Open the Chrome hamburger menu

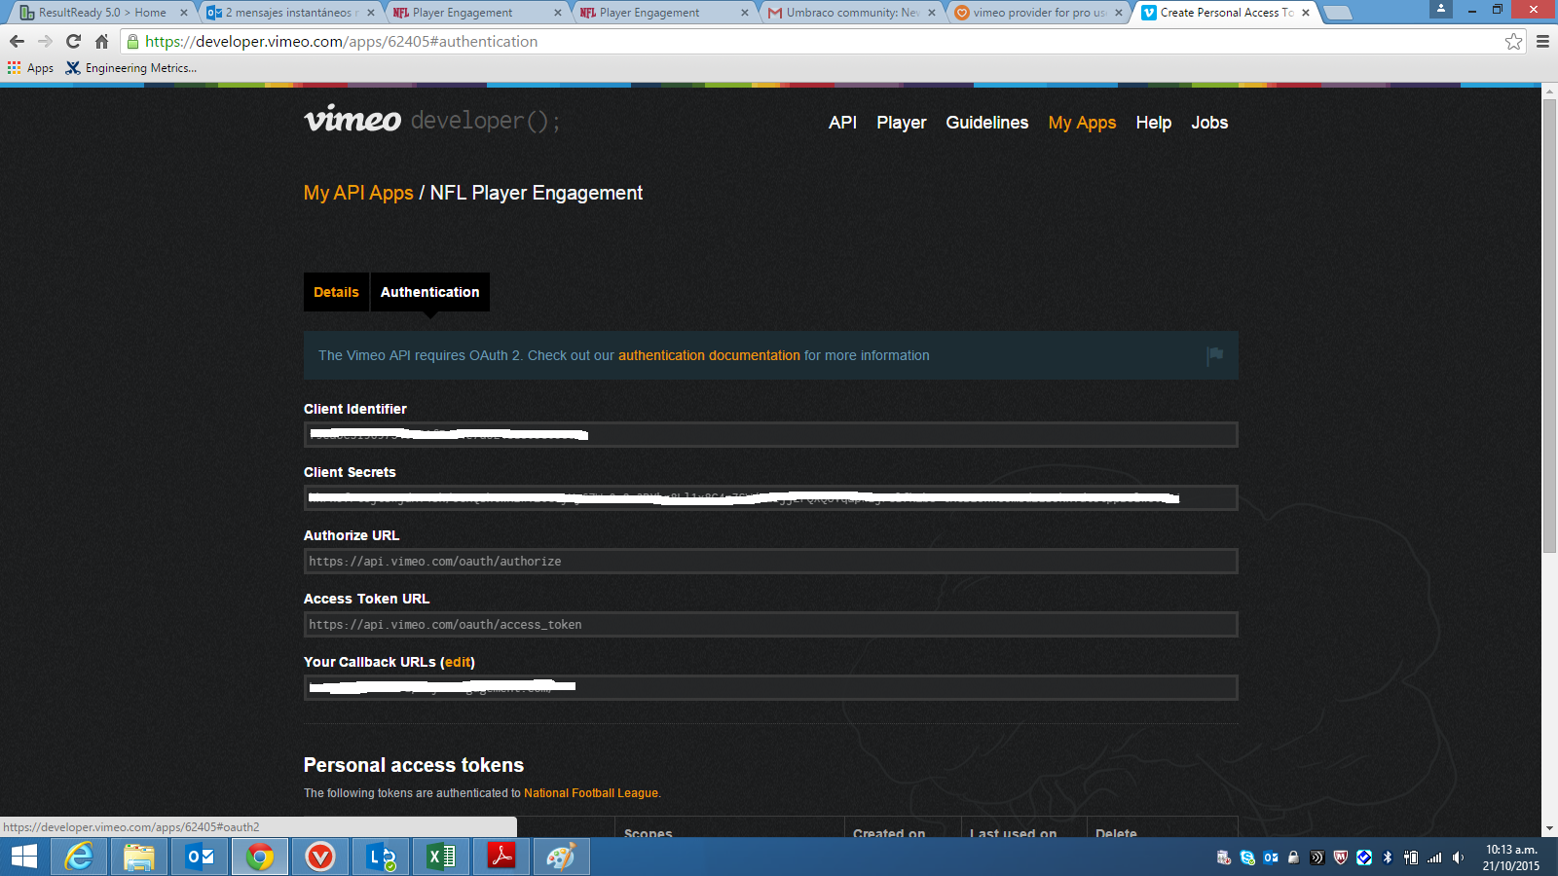coord(1542,42)
